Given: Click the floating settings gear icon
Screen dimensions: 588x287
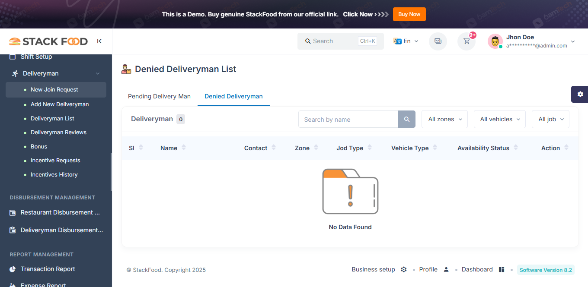Looking at the screenshot, I should pyautogui.click(x=580, y=94).
